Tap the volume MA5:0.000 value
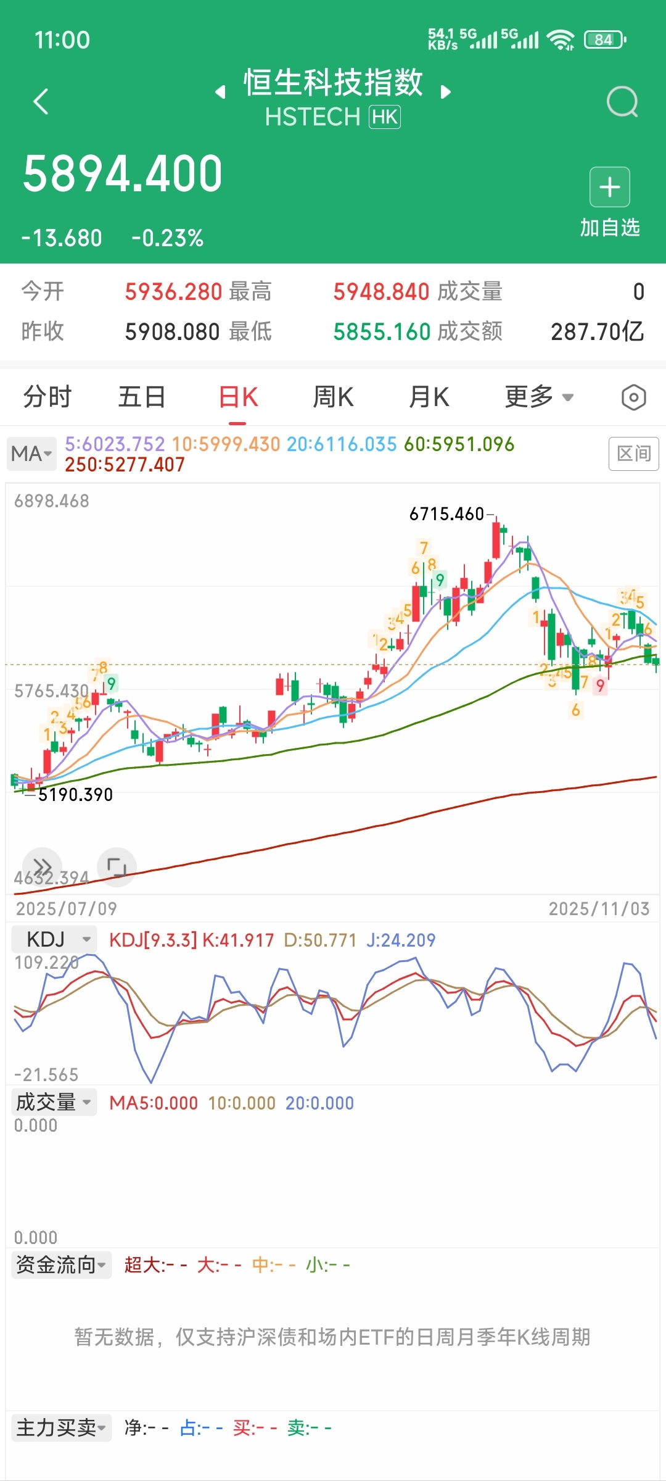 click(154, 1103)
